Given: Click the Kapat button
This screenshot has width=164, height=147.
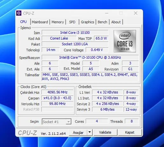Looking at the screenshot, I should point(130,132).
